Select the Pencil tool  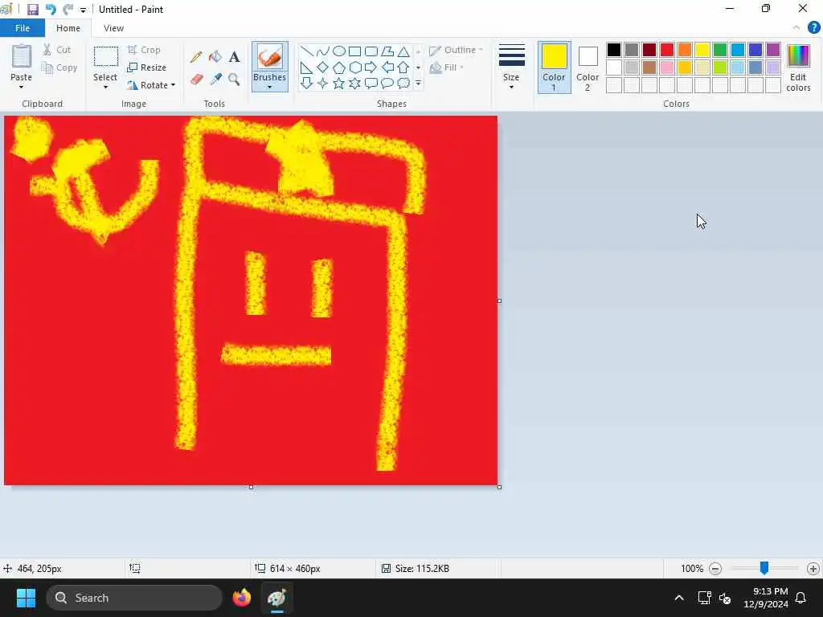196,57
